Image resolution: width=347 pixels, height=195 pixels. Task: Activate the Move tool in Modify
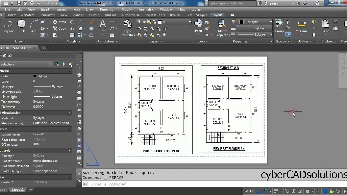point(60,22)
